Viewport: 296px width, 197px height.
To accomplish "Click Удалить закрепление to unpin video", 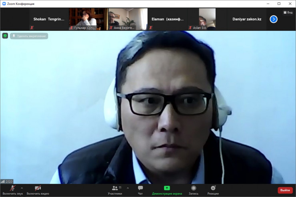I will [x=29, y=36].
